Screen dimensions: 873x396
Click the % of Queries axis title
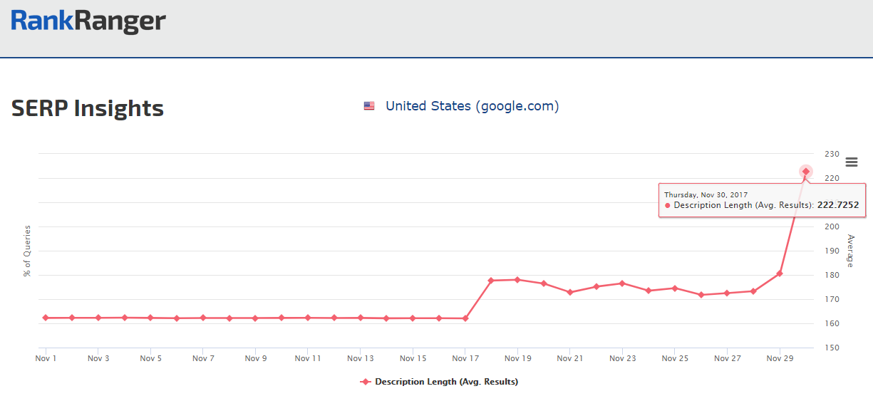28,251
